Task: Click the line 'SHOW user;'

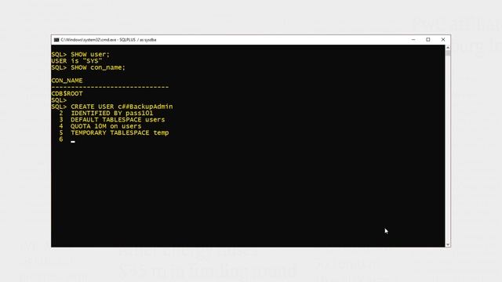Action: (x=90, y=54)
